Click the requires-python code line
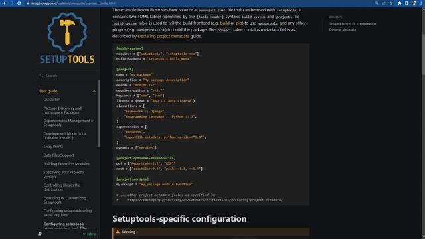 point(140,90)
